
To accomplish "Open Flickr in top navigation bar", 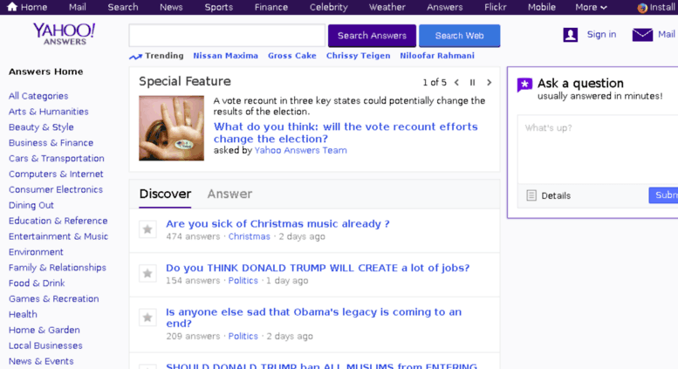I will [495, 7].
